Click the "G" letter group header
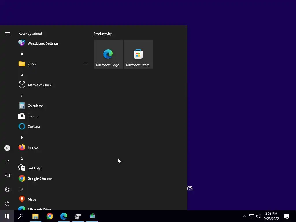 click(x=22, y=158)
